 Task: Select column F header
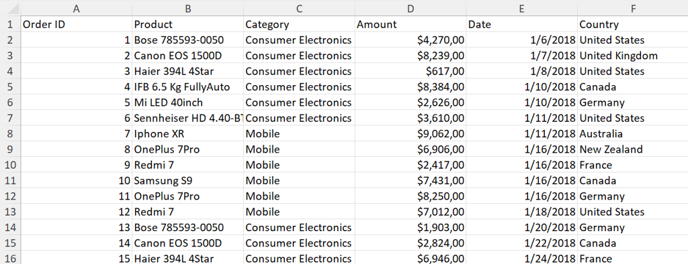(633, 8)
